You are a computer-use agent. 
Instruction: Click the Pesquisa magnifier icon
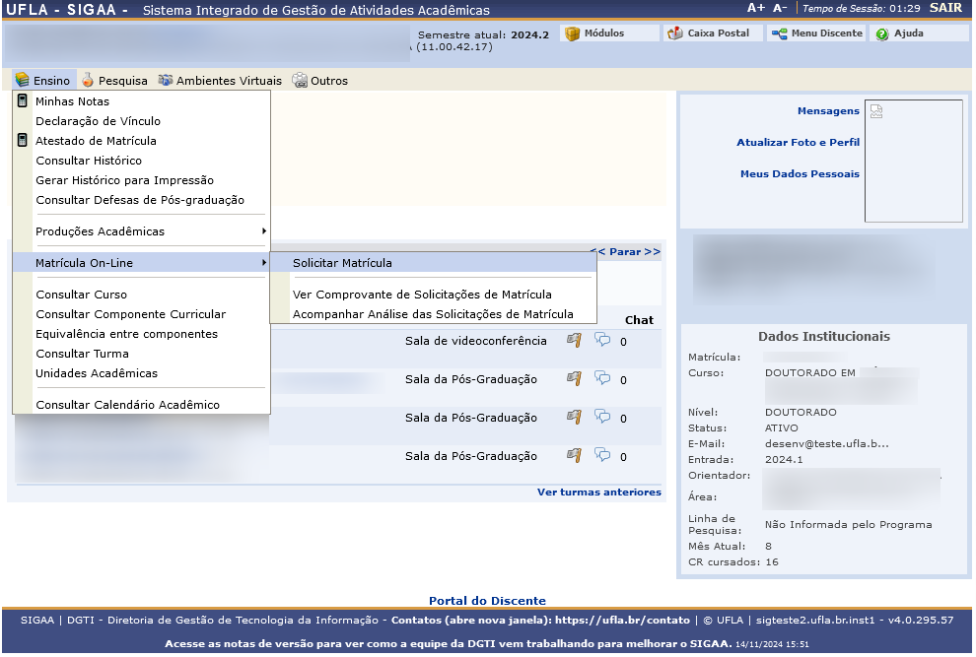coord(87,80)
